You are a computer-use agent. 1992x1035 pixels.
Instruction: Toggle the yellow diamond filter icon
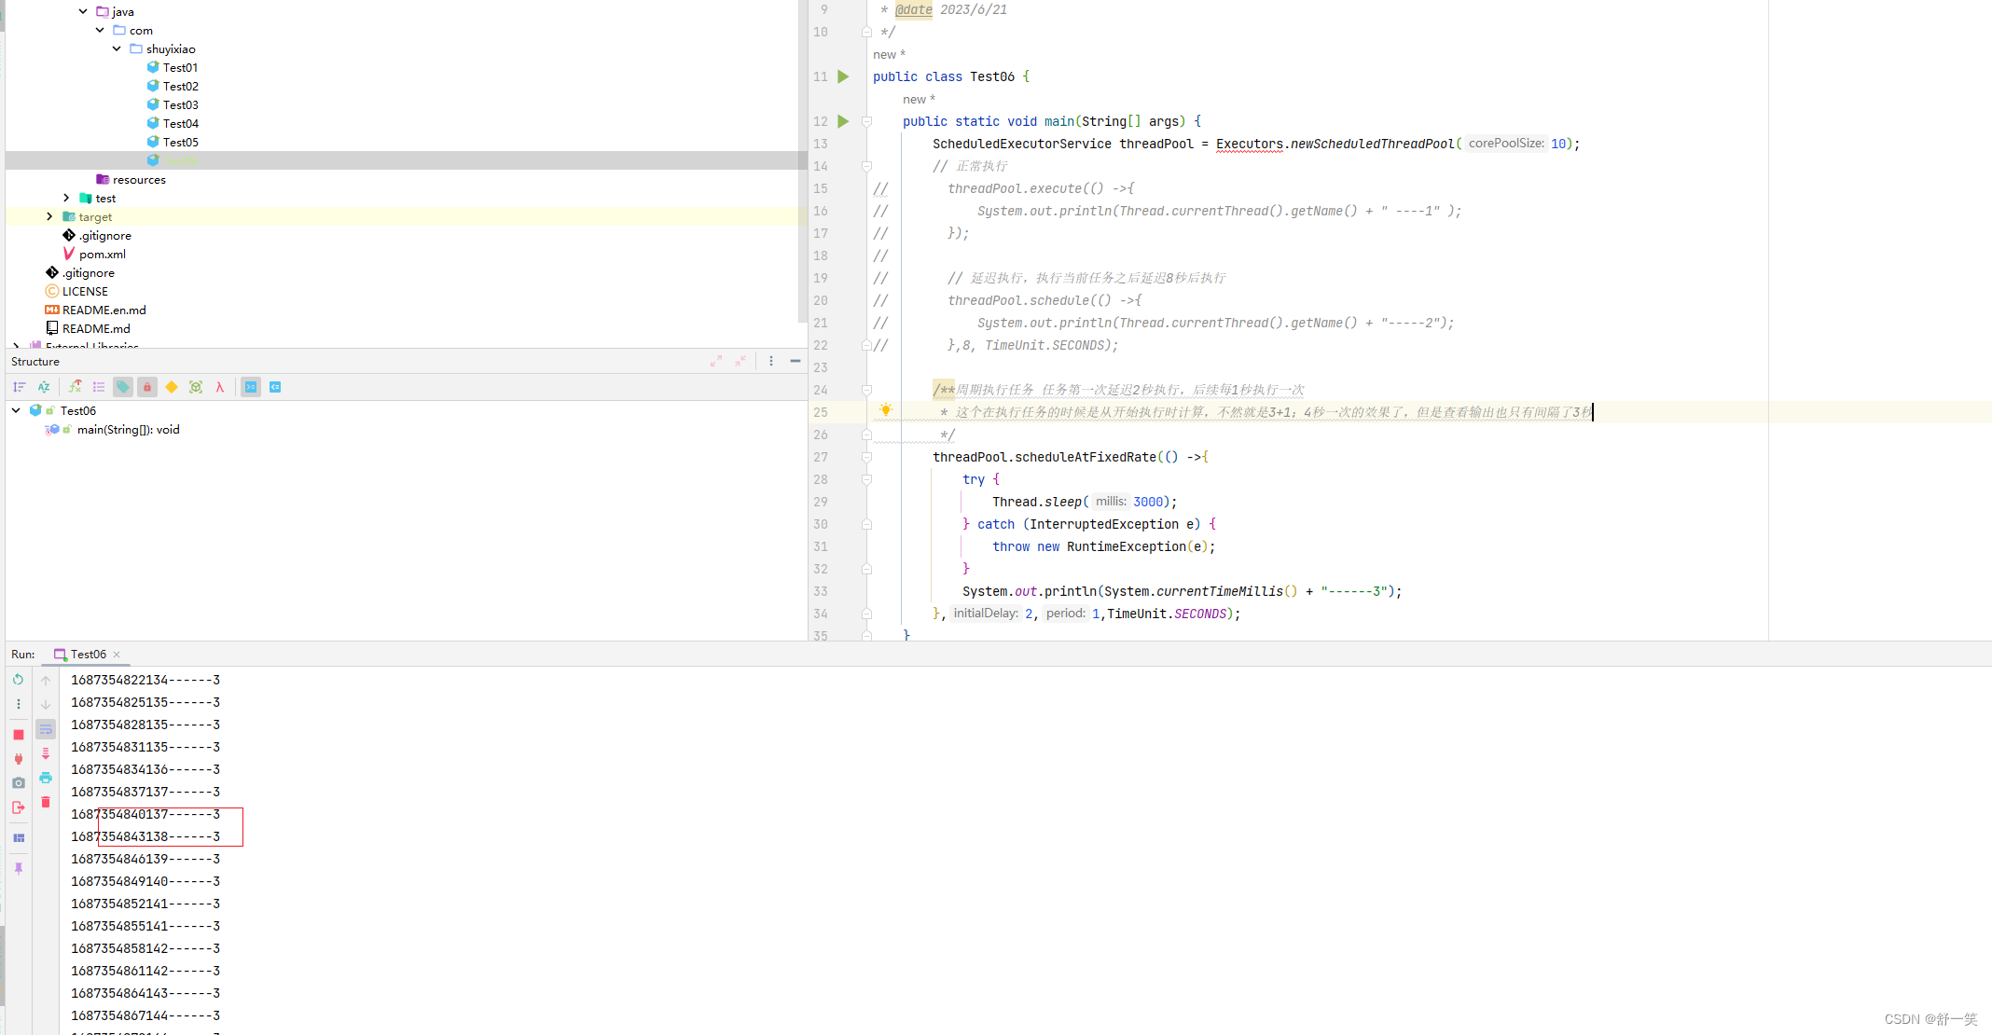(x=172, y=387)
